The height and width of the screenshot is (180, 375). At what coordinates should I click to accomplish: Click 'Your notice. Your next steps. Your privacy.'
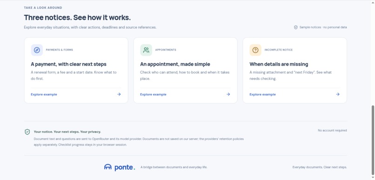(67, 132)
